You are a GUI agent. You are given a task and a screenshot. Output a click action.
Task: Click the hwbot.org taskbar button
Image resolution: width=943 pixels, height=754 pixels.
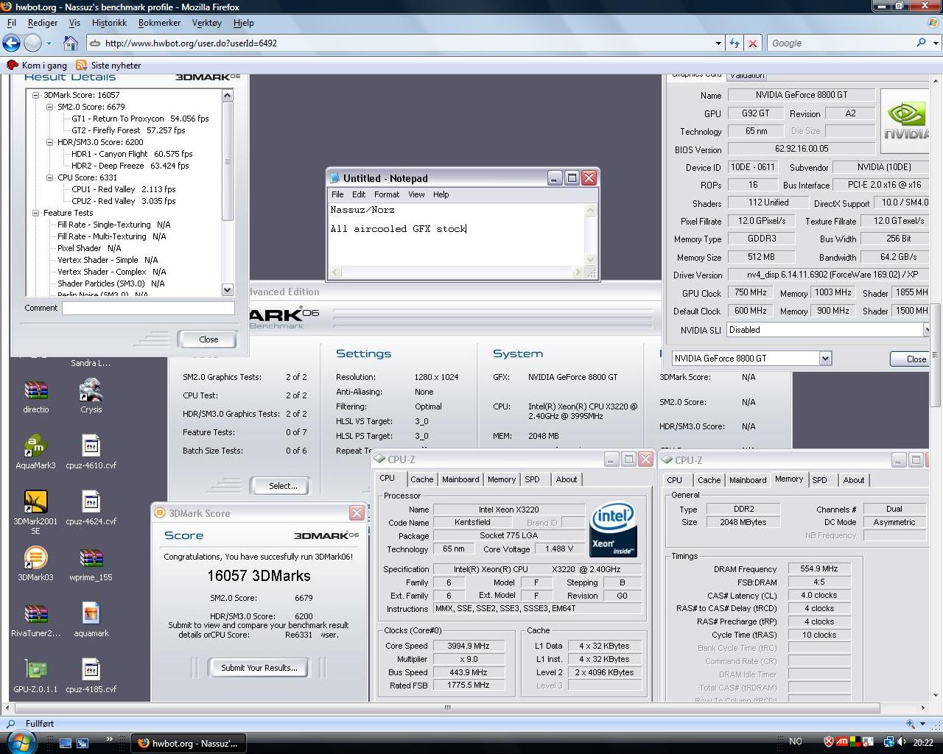(189, 743)
